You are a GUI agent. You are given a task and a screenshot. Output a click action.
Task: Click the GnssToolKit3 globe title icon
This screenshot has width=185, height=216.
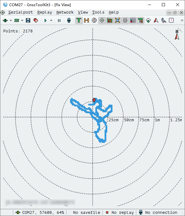(5, 5)
